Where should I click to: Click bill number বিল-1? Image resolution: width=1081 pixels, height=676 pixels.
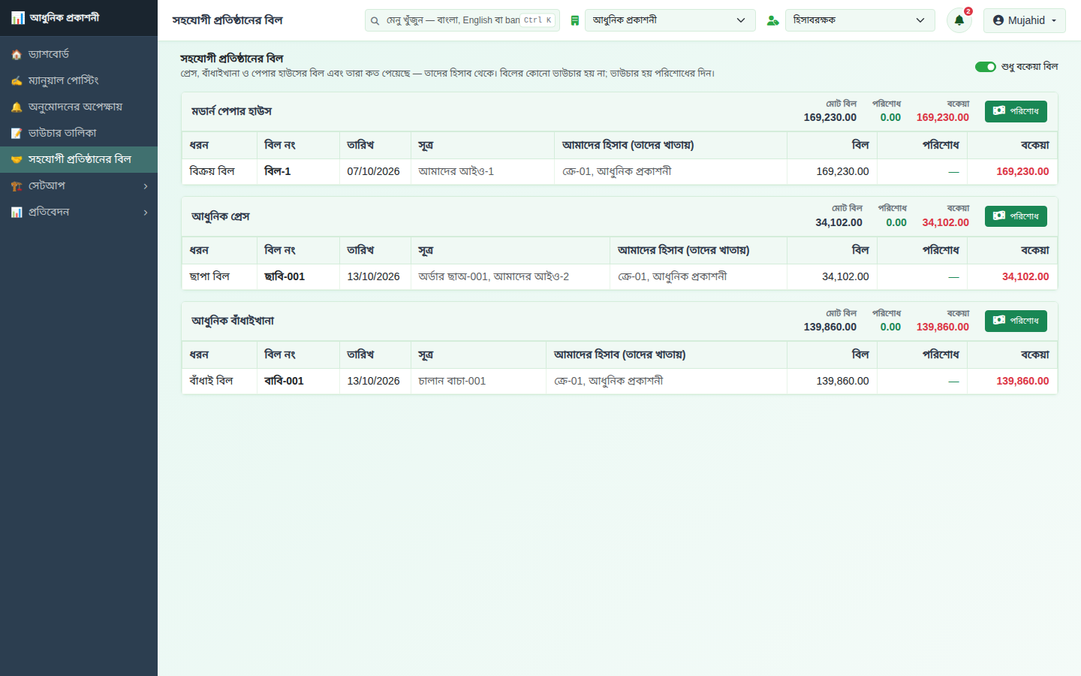278,171
